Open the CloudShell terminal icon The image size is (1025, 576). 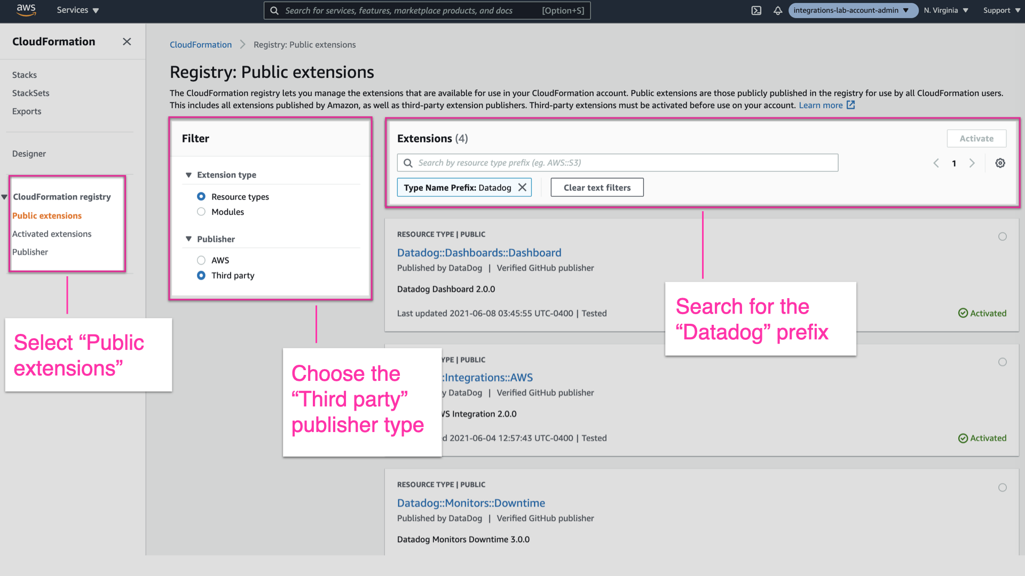(756, 10)
